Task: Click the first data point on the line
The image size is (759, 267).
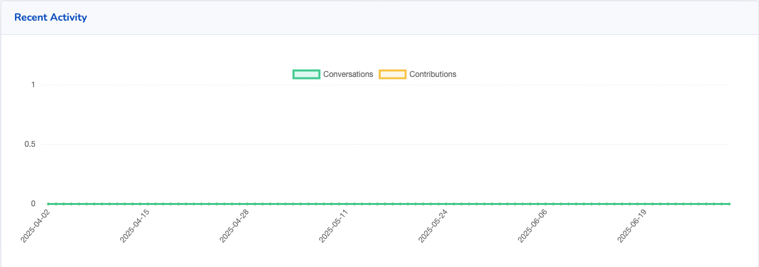Action: click(x=48, y=204)
